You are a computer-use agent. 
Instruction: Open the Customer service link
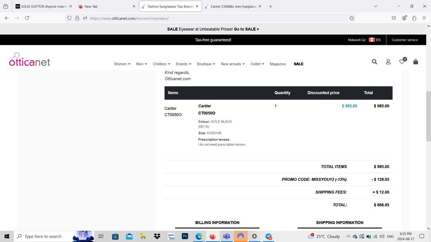[405, 40]
